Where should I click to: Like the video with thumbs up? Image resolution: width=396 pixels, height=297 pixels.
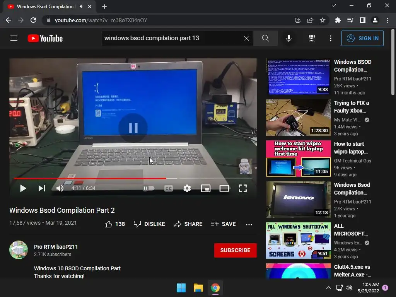tap(114, 224)
